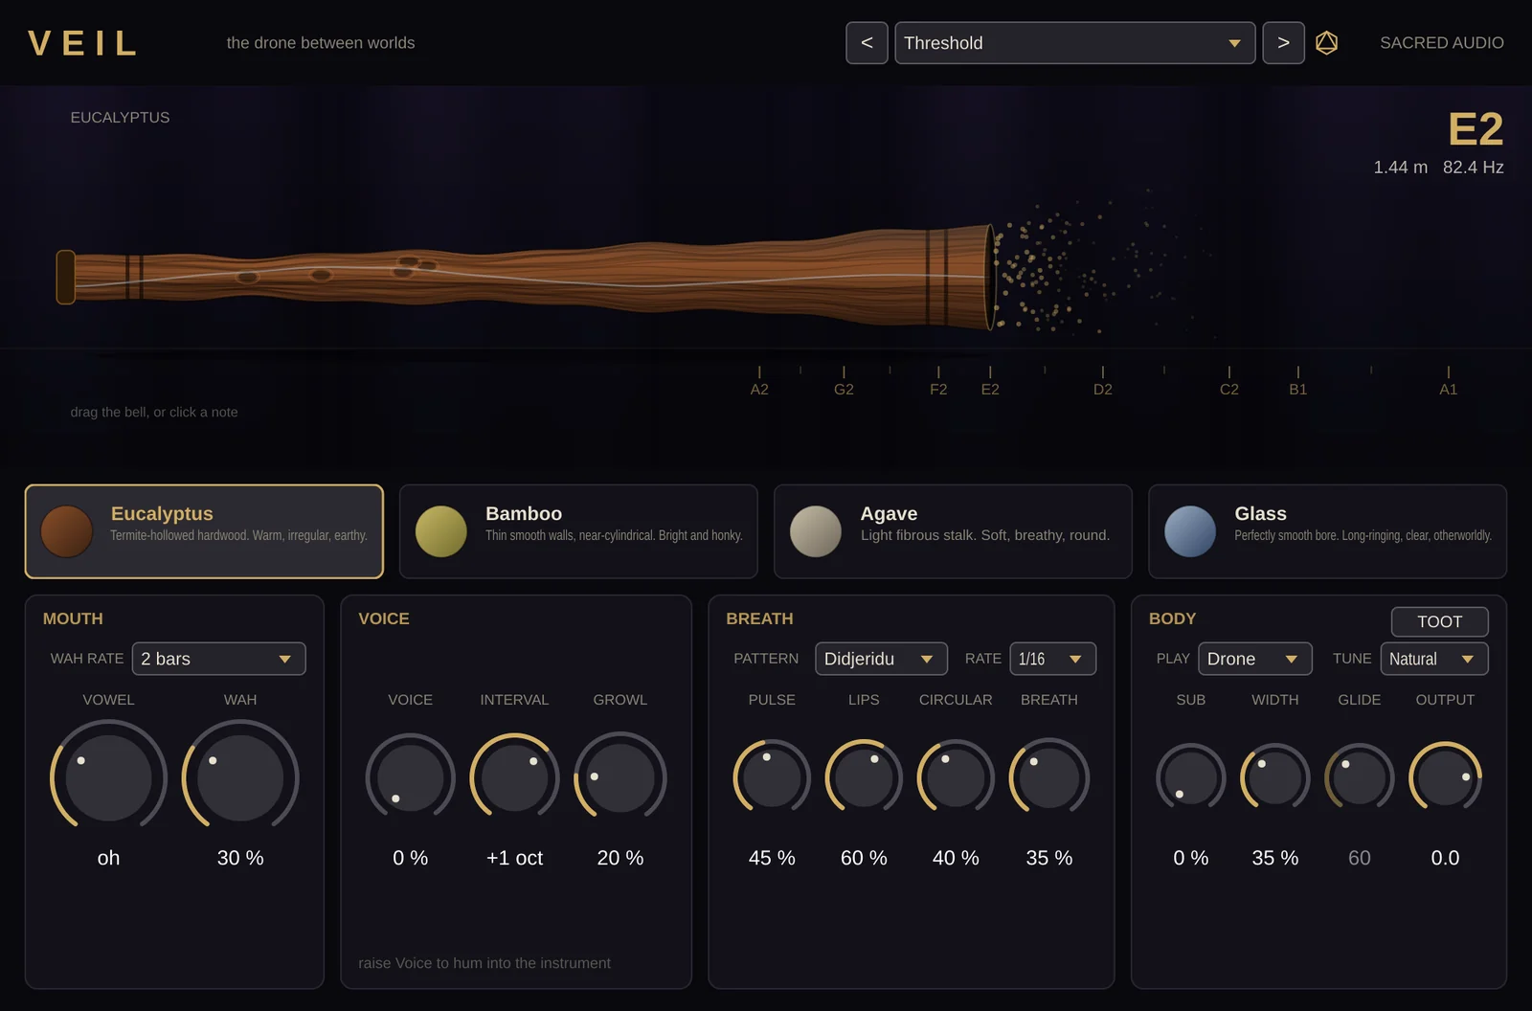Go to next preset arrow
The width and height of the screenshot is (1532, 1011).
pos(1283,43)
